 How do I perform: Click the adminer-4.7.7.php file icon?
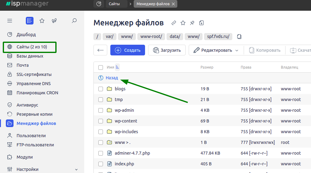click(109, 153)
